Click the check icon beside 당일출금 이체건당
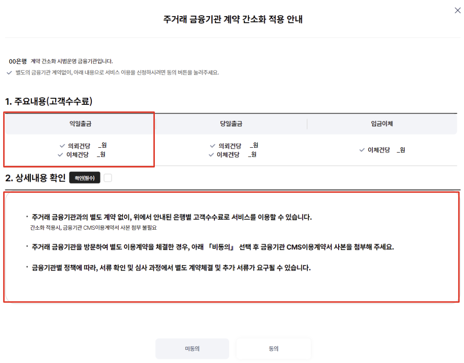The width and height of the screenshot is (464, 363). tap(211, 155)
